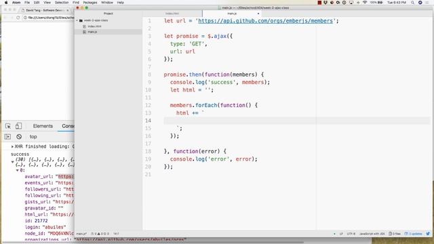Click the Twitter bird icon in status bar
Screen dimensions: 434x244
coord(428,234)
